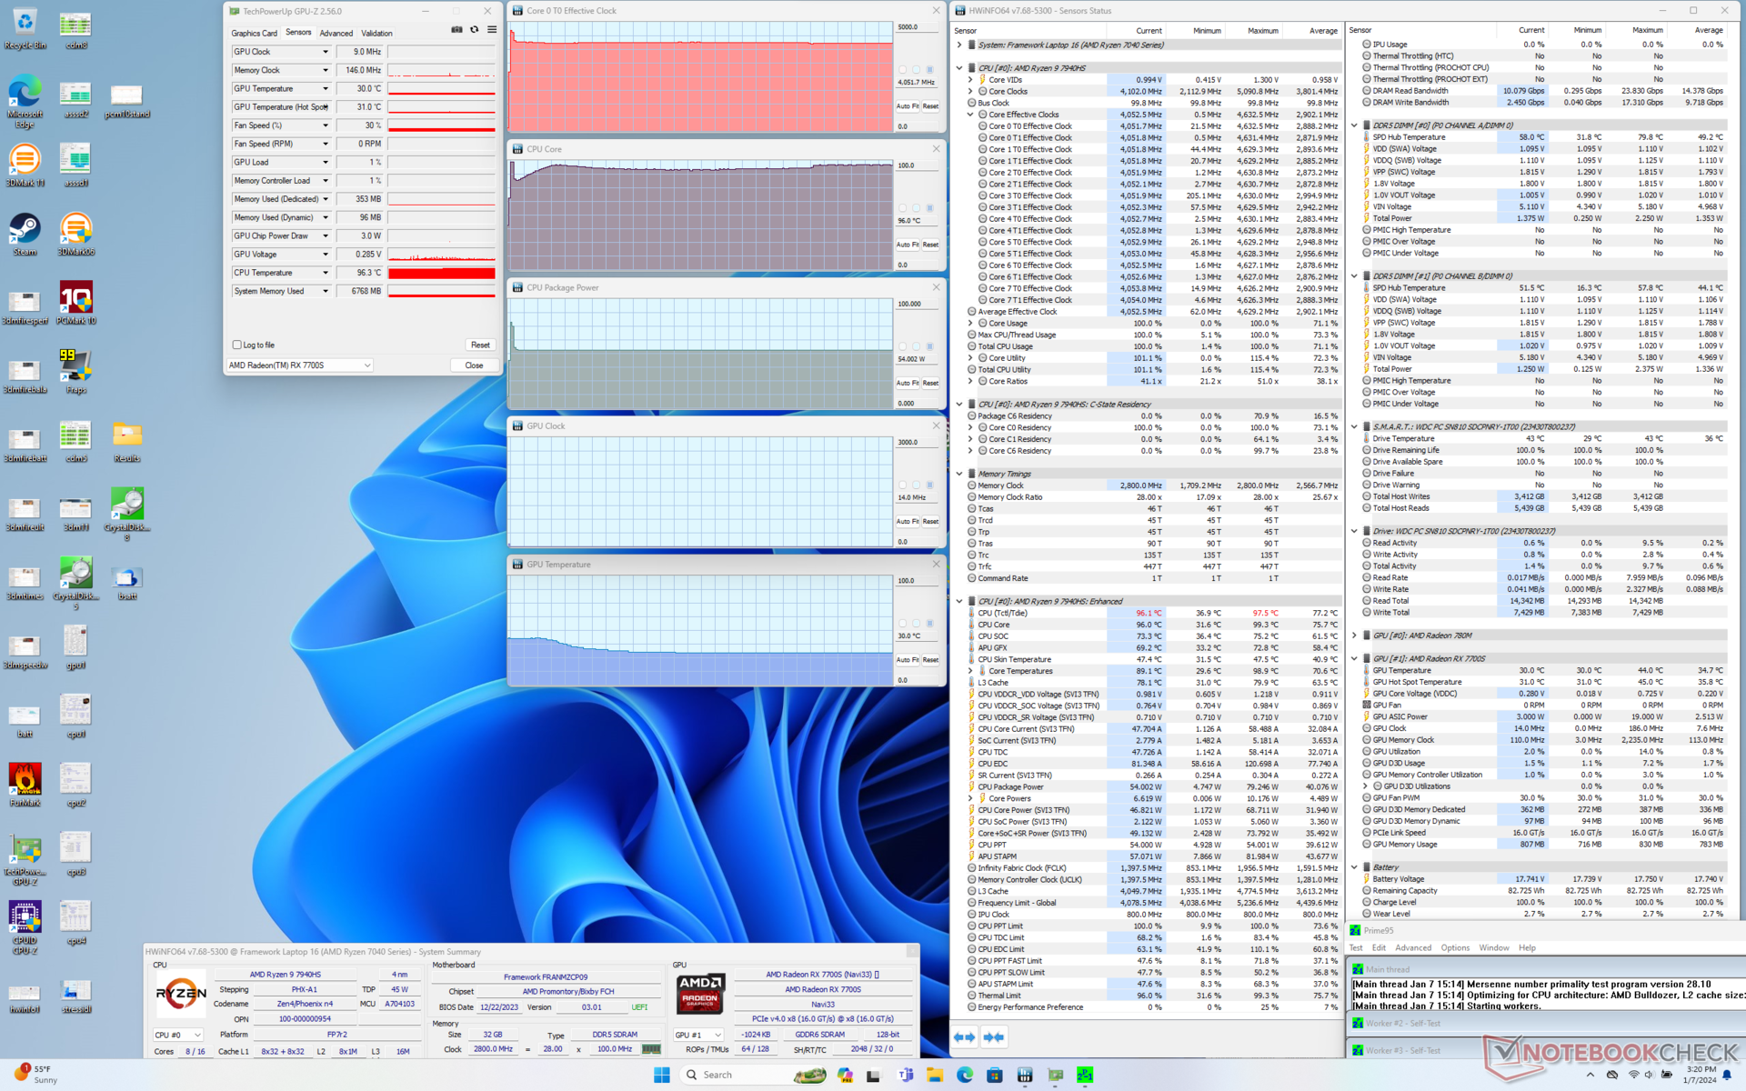Open the GPU Clock sensor dropdown

[x=326, y=52]
